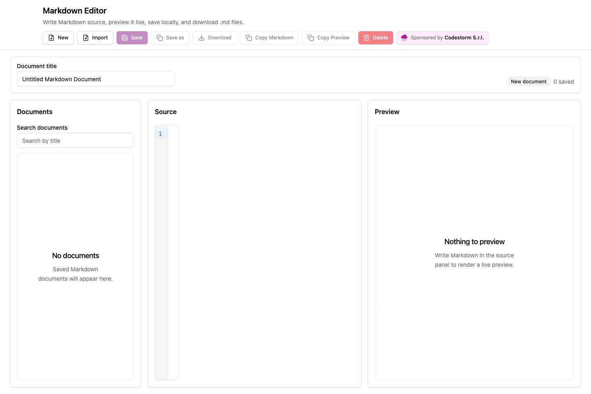
Task: Click the red Delete label
Action: coord(380,38)
